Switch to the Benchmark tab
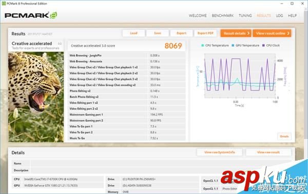Viewport: 308px width, 194px height. (x=223, y=15)
